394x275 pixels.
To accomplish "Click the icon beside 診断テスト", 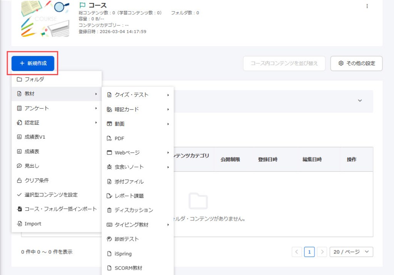I will coord(109,239).
